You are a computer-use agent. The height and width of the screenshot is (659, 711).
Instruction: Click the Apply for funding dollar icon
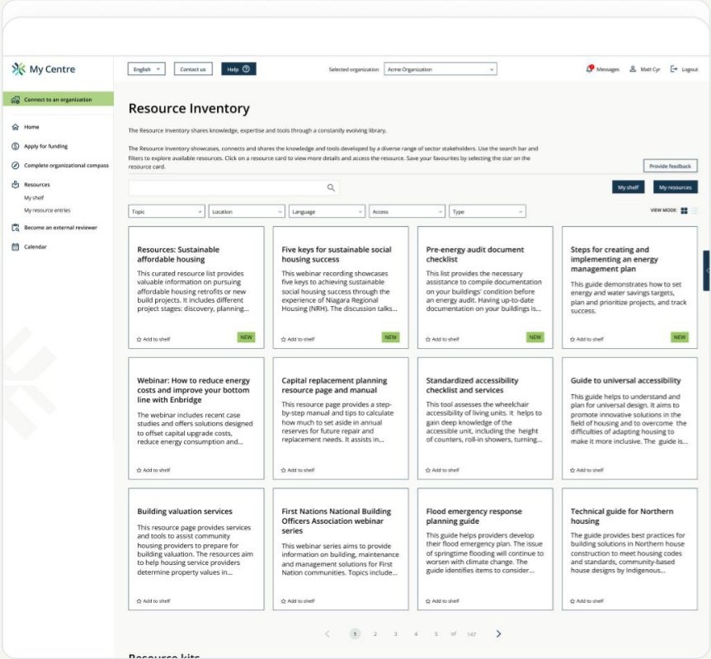point(16,146)
